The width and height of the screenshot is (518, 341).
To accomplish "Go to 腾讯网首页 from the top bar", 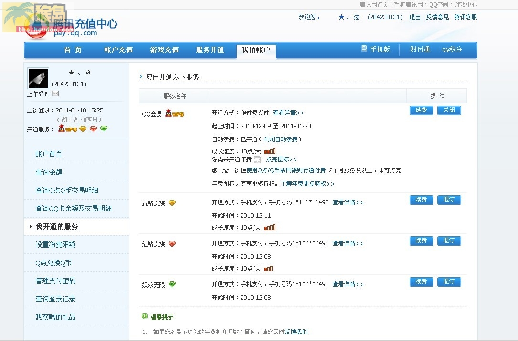I will 374,5.
